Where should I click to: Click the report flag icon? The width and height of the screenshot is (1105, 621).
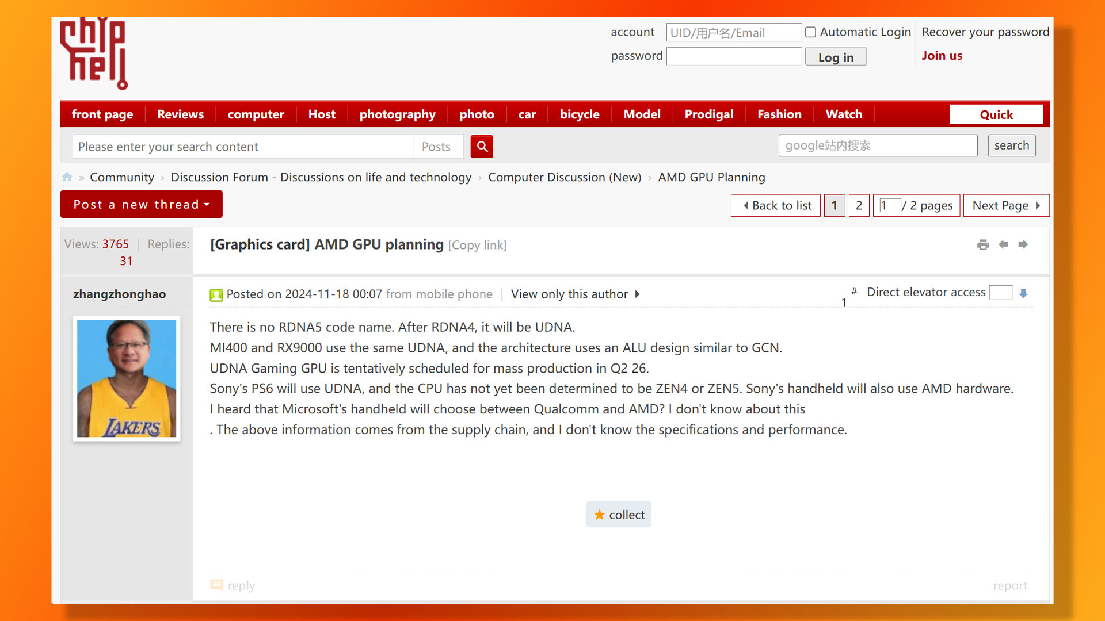tap(1009, 585)
